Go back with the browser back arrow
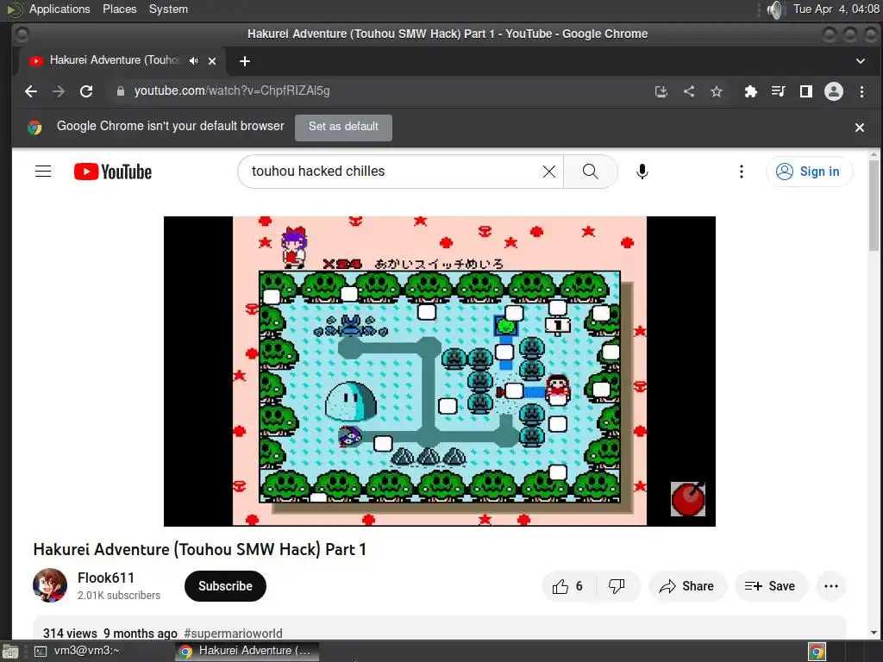Viewport: 883px width, 662px height. click(x=31, y=91)
